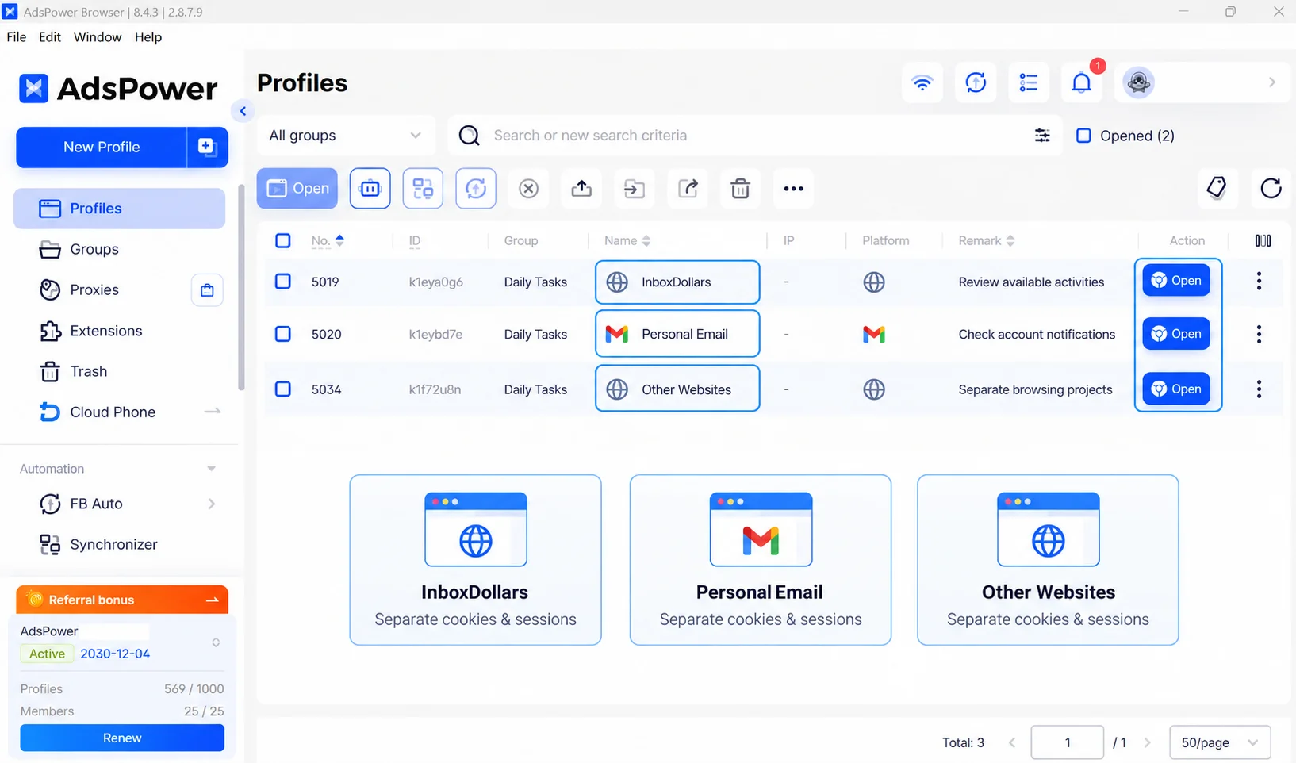Image resolution: width=1296 pixels, height=763 pixels.
Task: Open the column settings icon
Action: [1263, 240]
